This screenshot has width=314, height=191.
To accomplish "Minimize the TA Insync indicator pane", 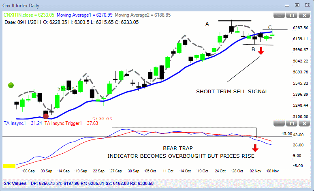I will (279, 124).
